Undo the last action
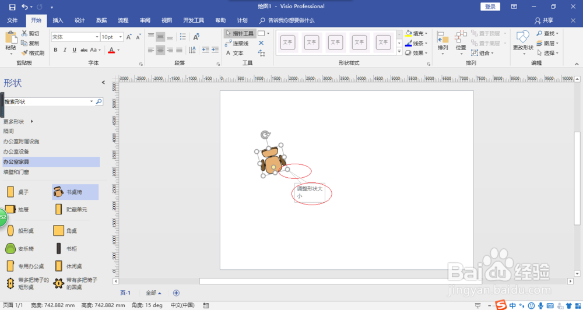Image resolution: width=583 pixels, height=310 pixels. click(25, 6)
